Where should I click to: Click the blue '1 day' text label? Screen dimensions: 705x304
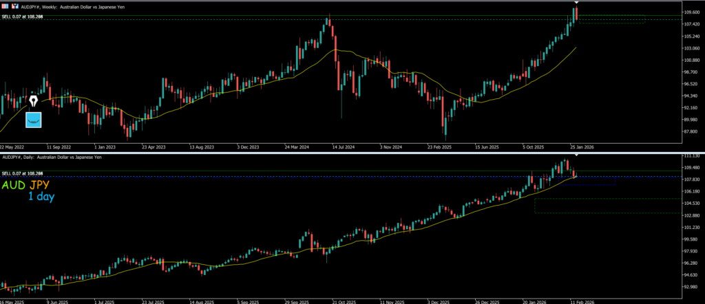(x=41, y=197)
